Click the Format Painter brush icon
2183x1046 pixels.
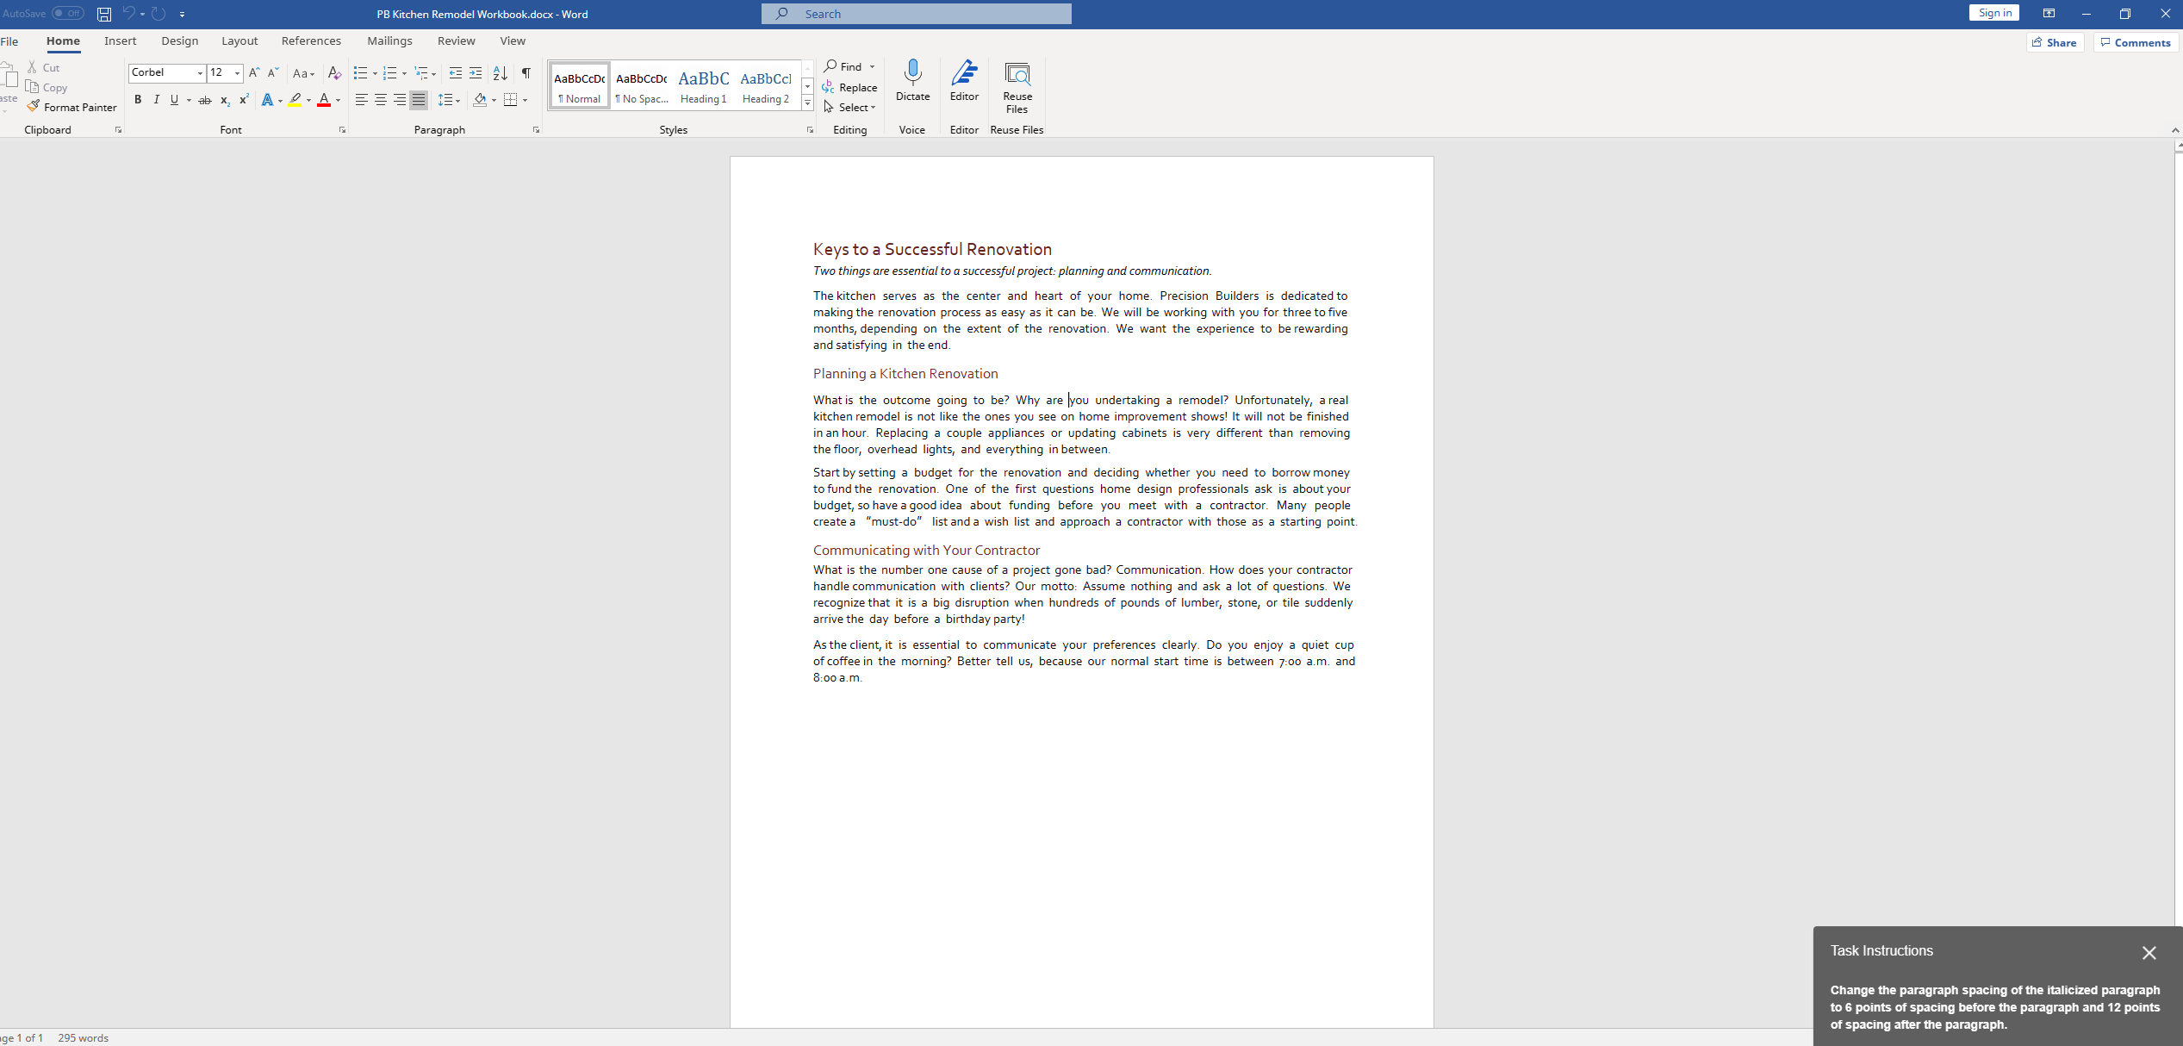click(x=34, y=107)
